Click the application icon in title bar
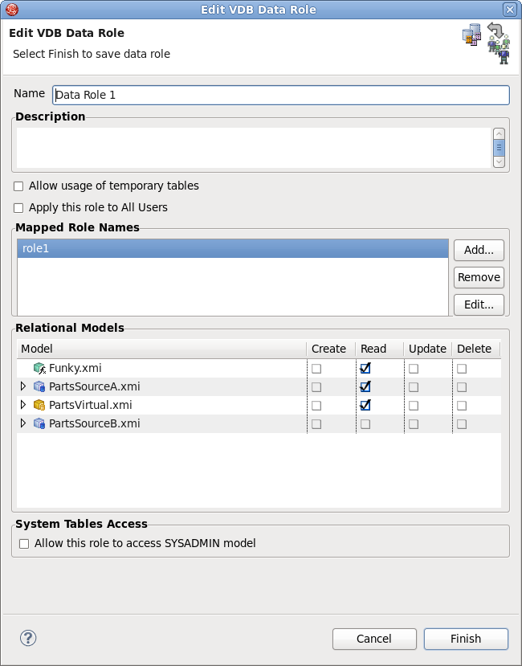522x666 pixels. pyautogui.click(x=9, y=10)
